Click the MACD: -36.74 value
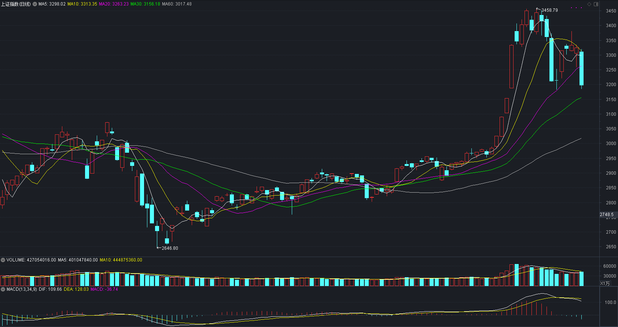 [x=104, y=289]
